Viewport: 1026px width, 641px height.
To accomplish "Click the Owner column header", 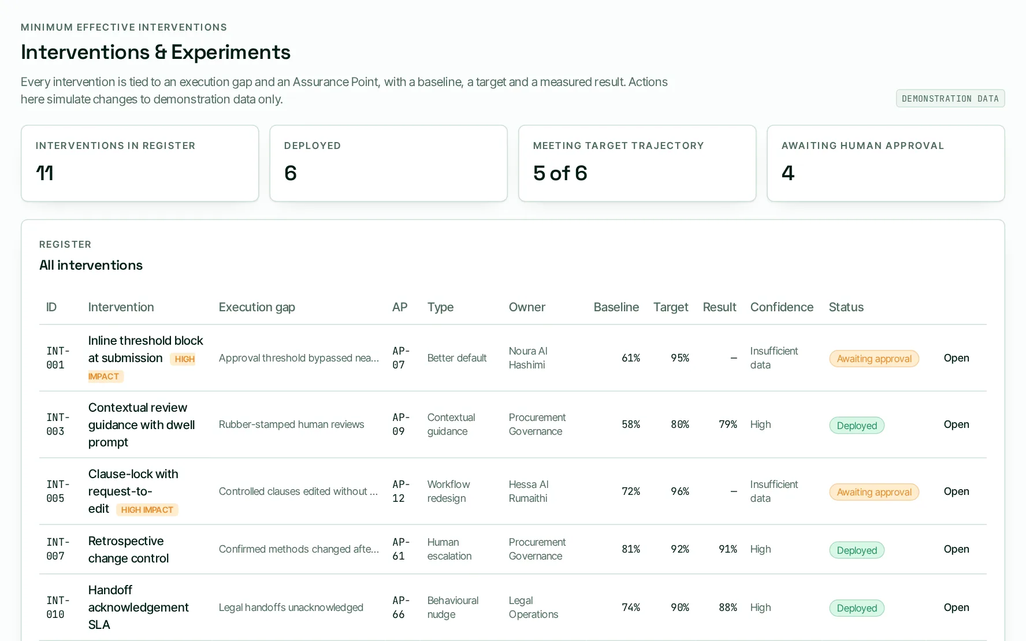I will 527,307.
